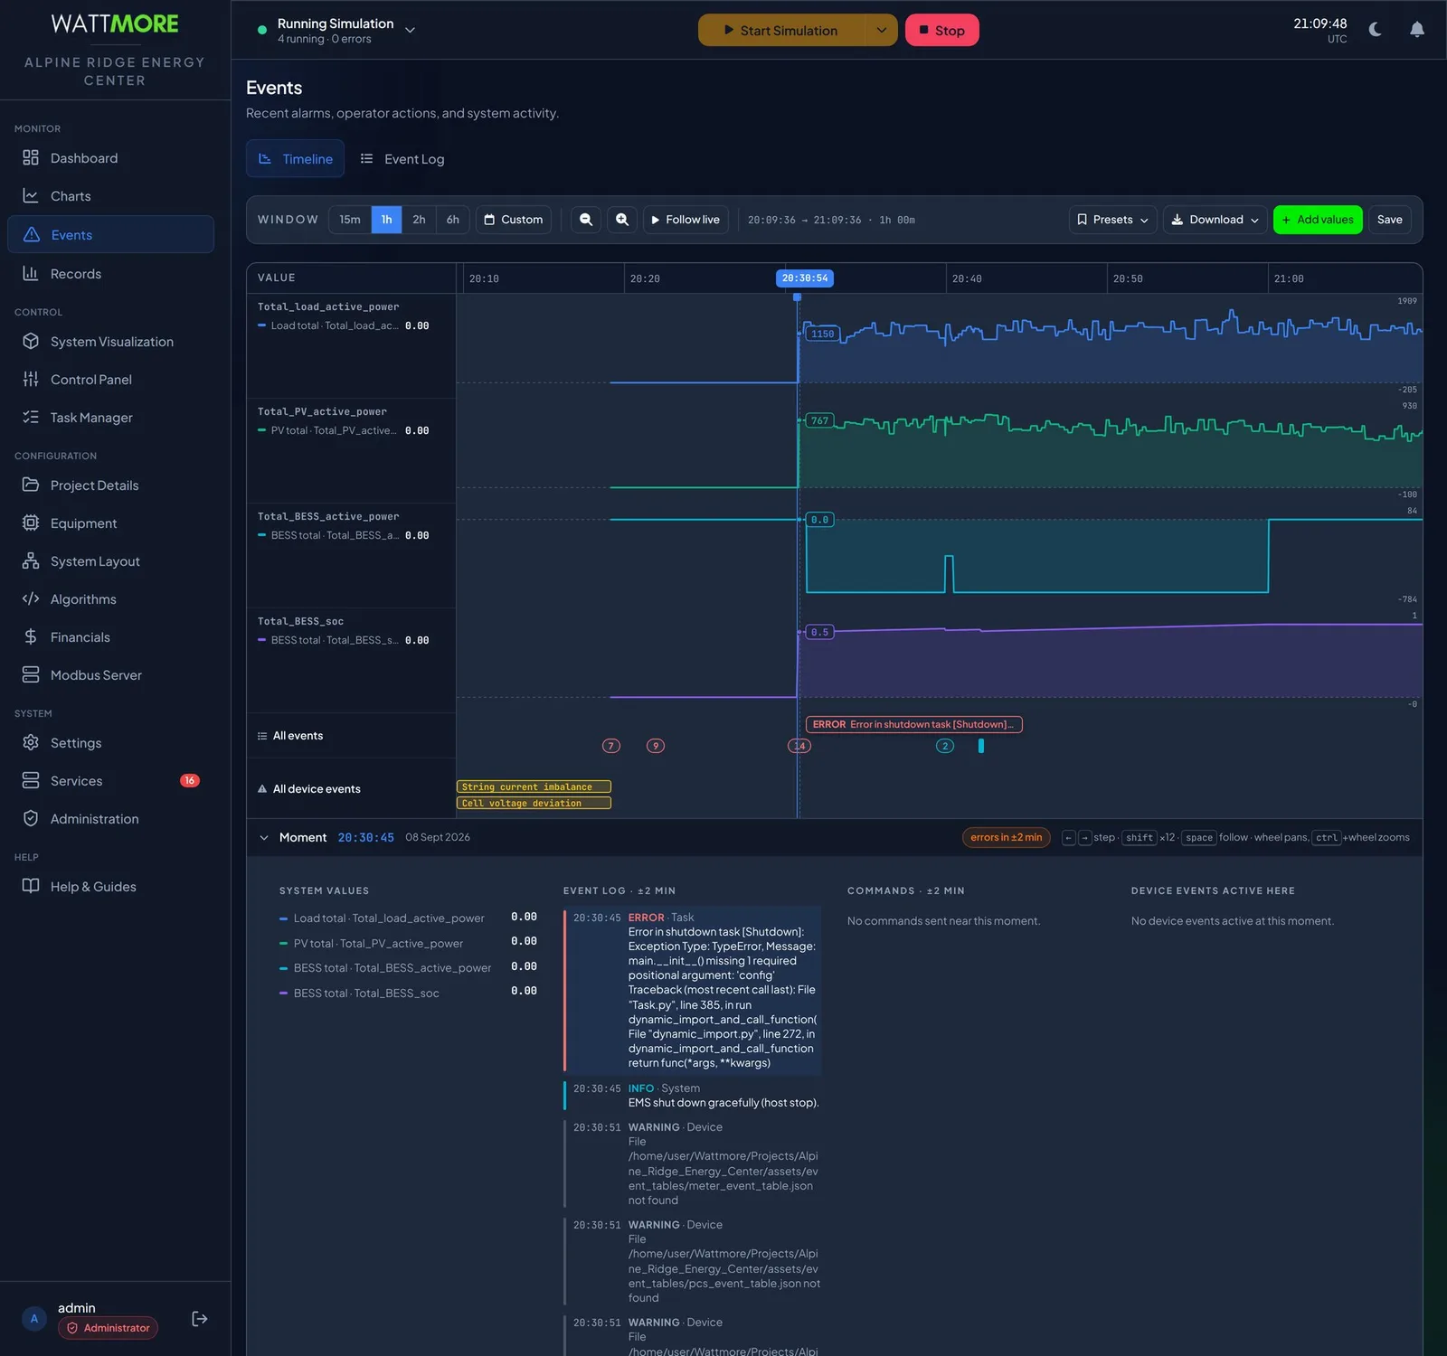Open the Presets dropdown
1447x1356 pixels.
(x=1112, y=220)
